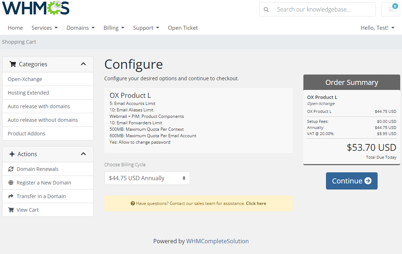Image resolution: width=402 pixels, height=254 pixels.
Task: Open the Hello, Test! account menu
Action: (377, 28)
